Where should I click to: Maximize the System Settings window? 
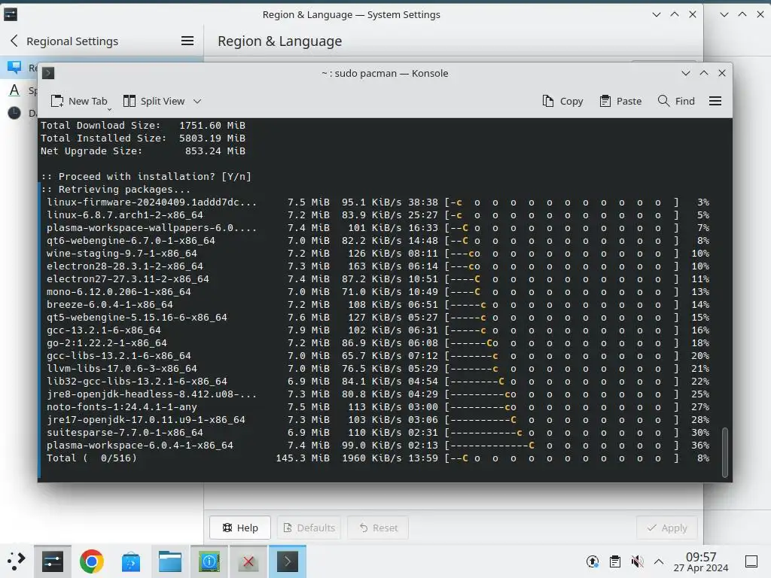(x=674, y=14)
